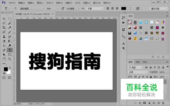Open the layer filter type dropdown
Image resolution: width=170 pixels, height=106 pixels.
135,68
